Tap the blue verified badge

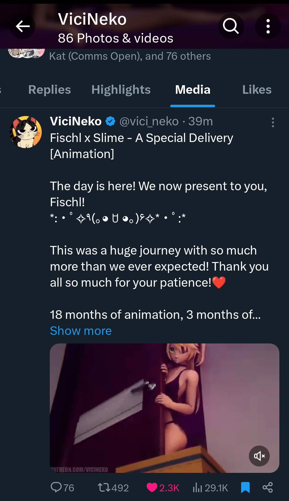110,121
